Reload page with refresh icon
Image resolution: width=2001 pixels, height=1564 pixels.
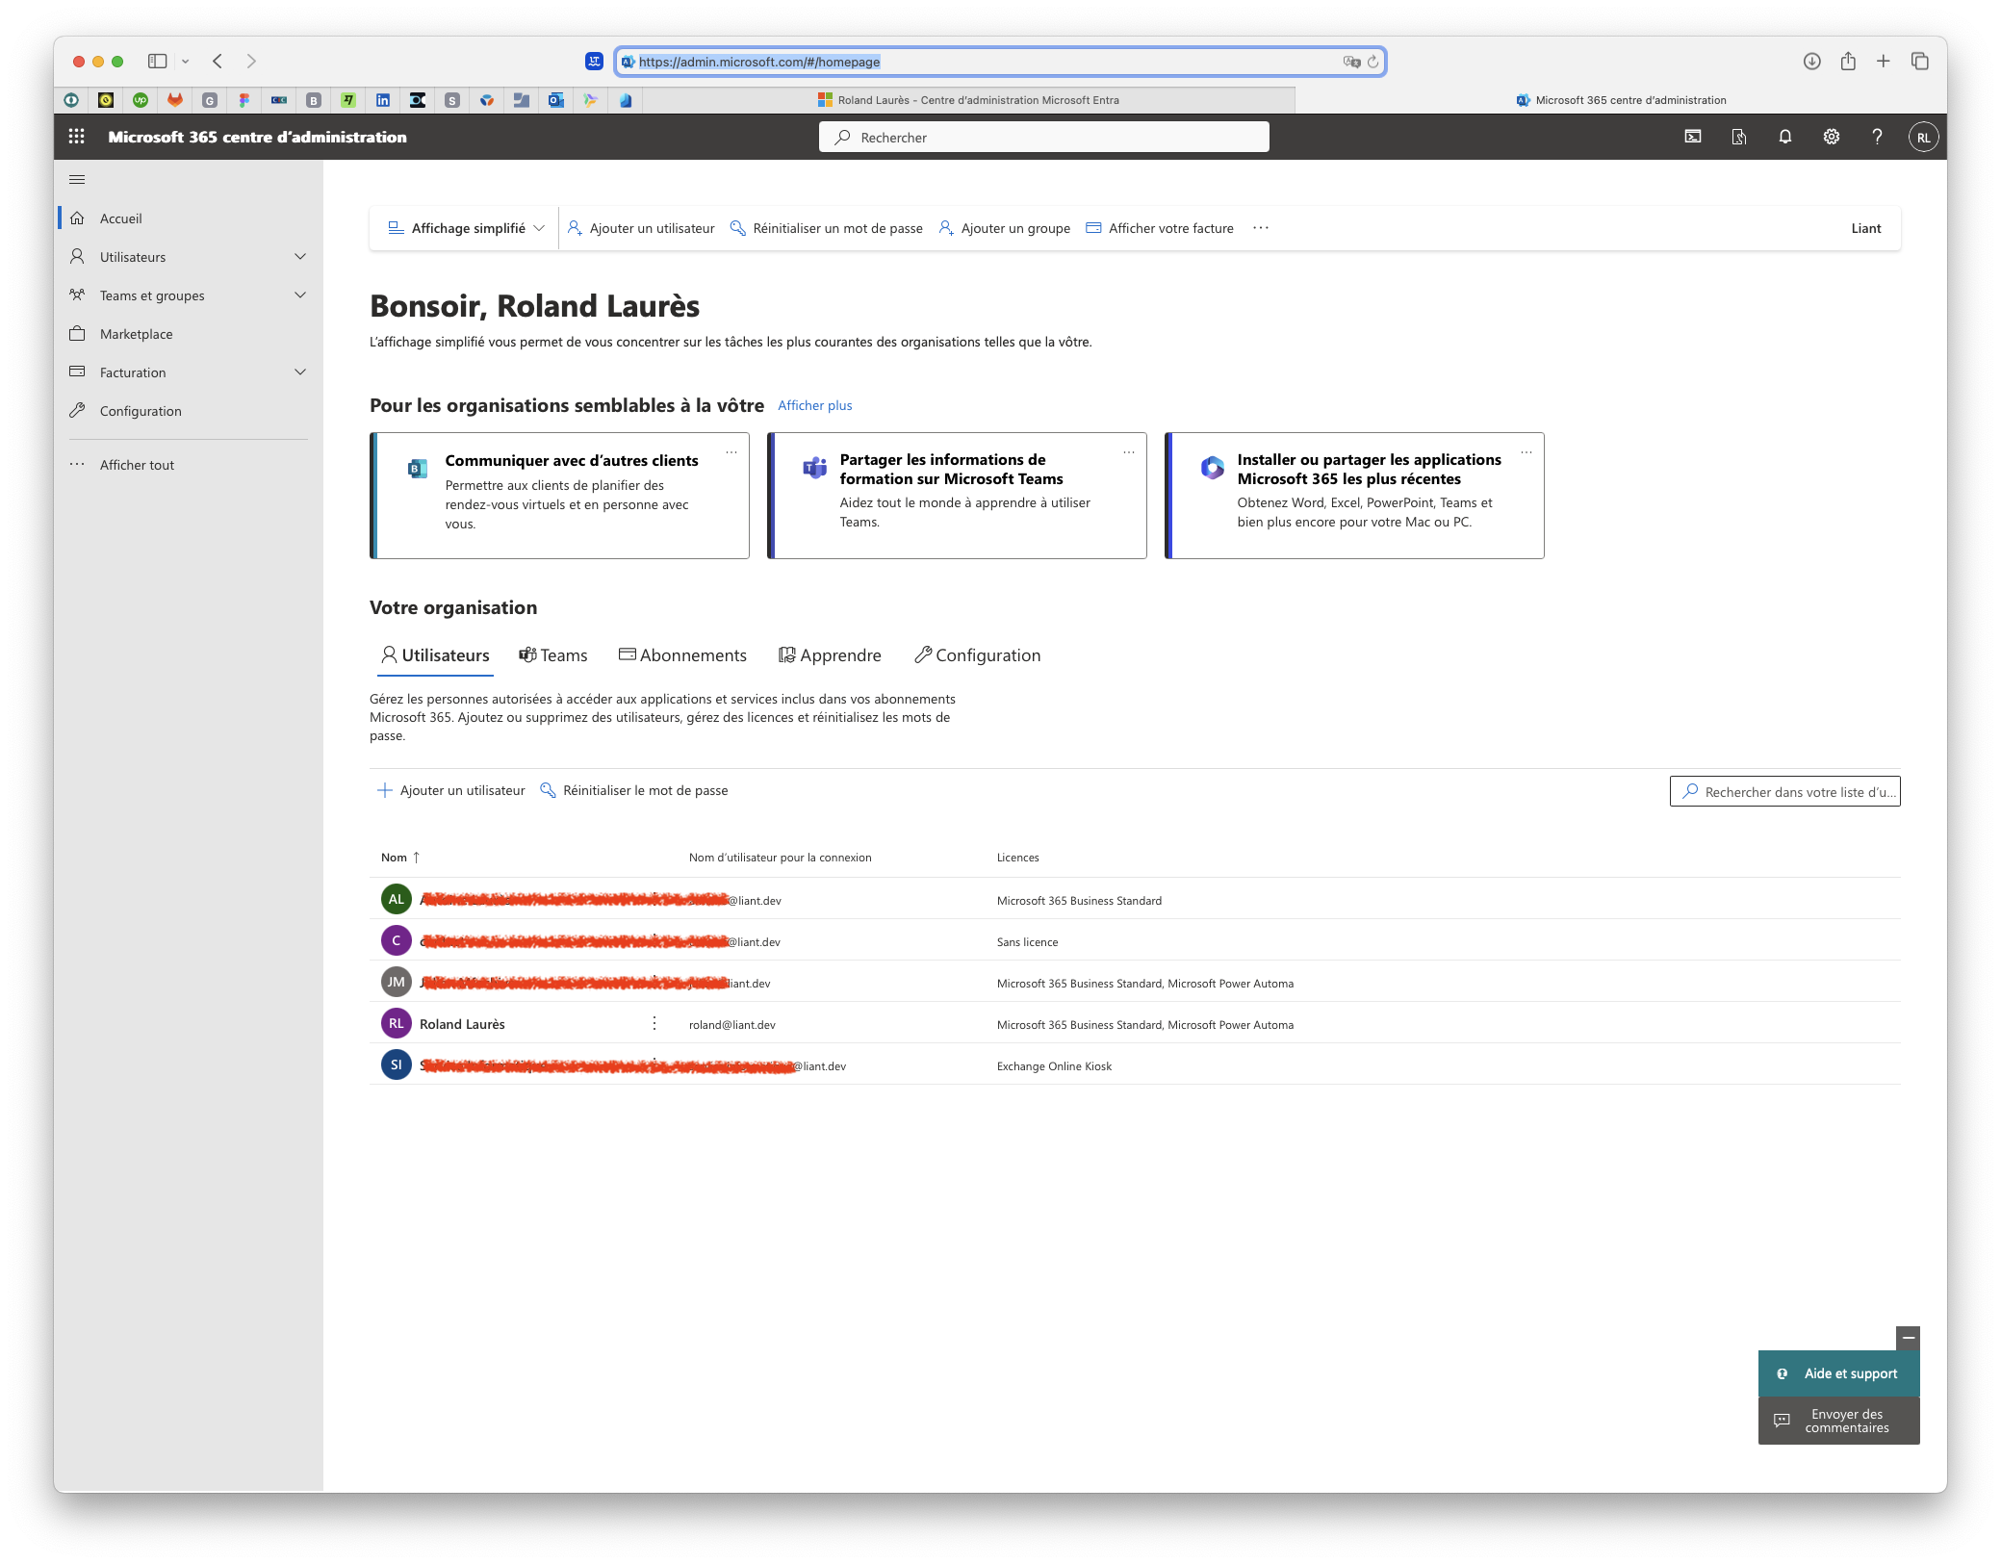click(1372, 62)
